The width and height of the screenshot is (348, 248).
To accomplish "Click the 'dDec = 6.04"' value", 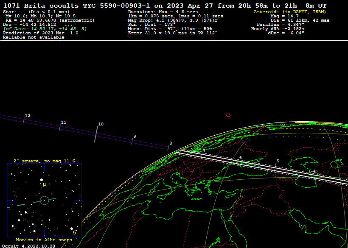I will 286,33.
